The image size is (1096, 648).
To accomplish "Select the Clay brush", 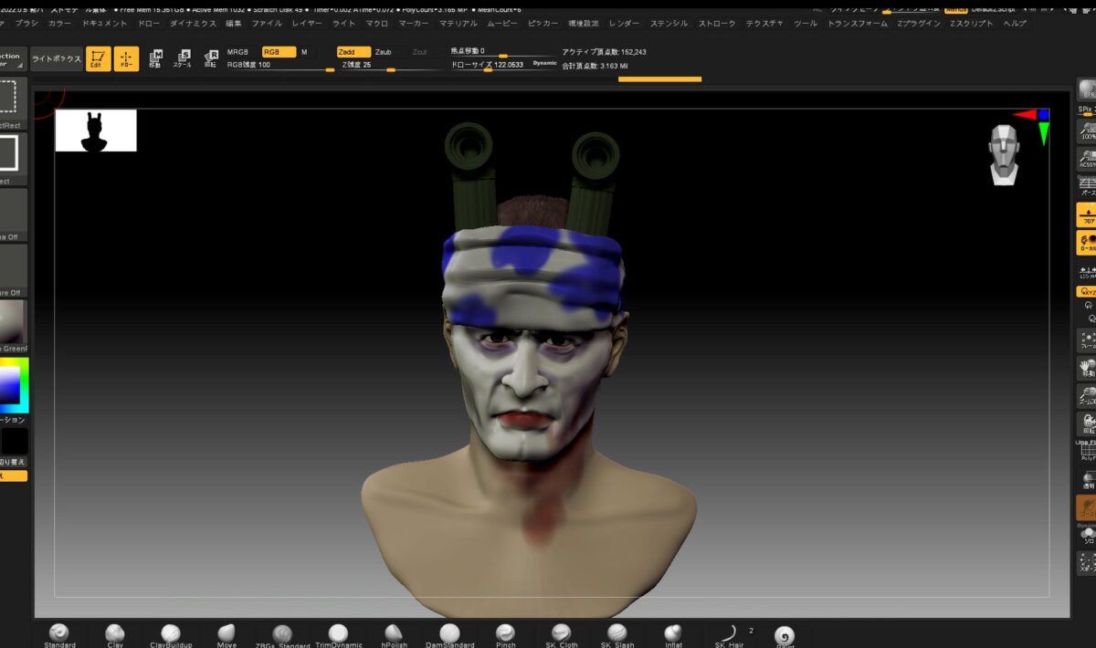I will [115, 634].
